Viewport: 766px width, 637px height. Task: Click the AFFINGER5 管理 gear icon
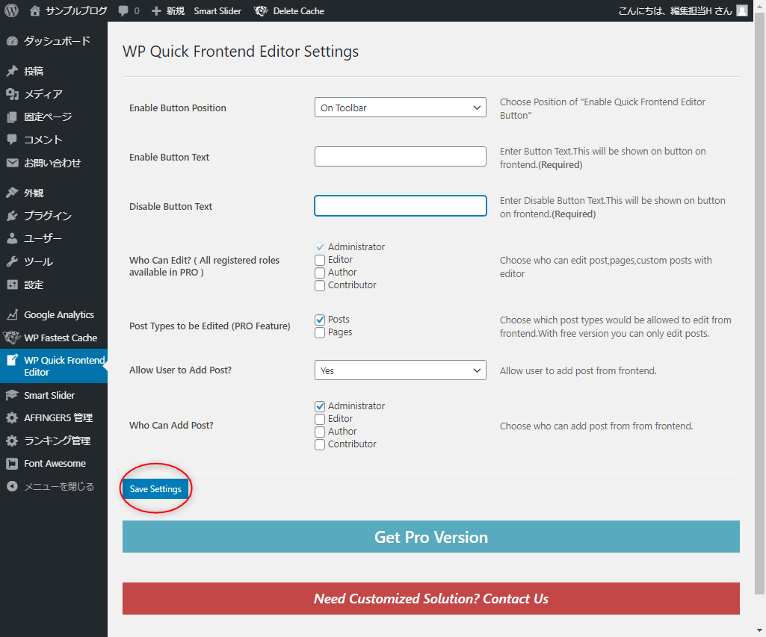click(12, 418)
